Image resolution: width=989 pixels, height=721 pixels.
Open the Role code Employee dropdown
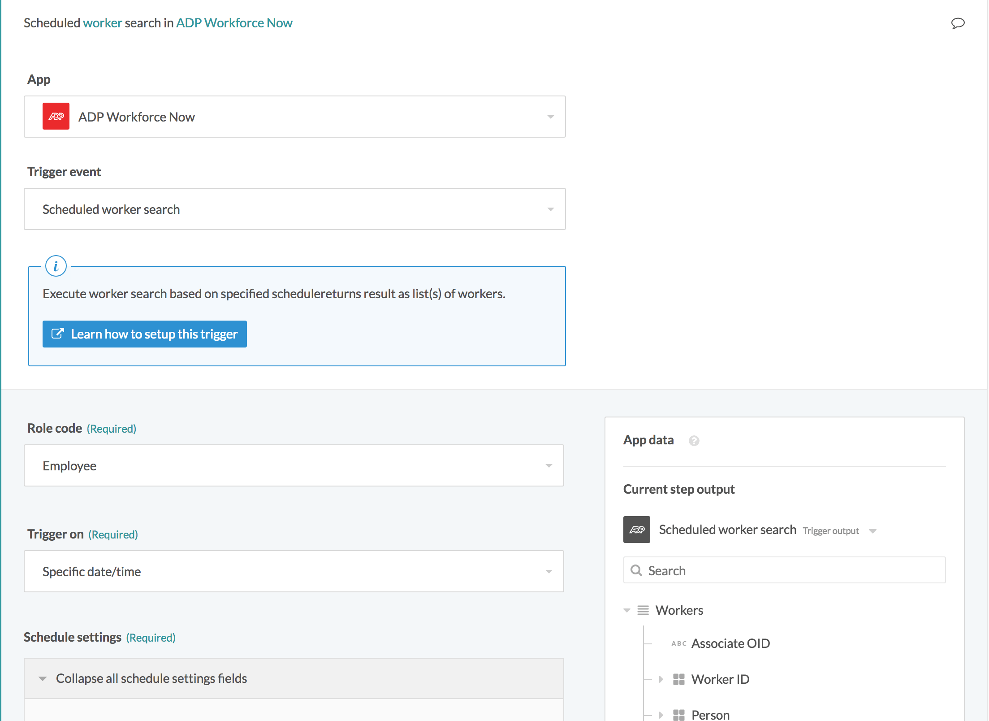(549, 465)
